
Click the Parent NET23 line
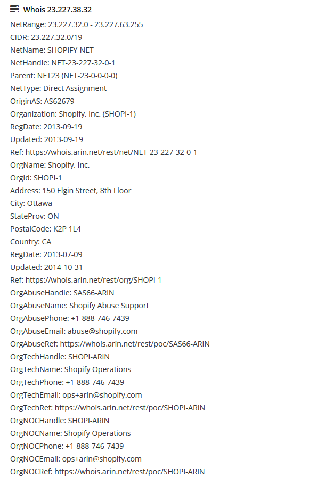[x=64, y=75]
